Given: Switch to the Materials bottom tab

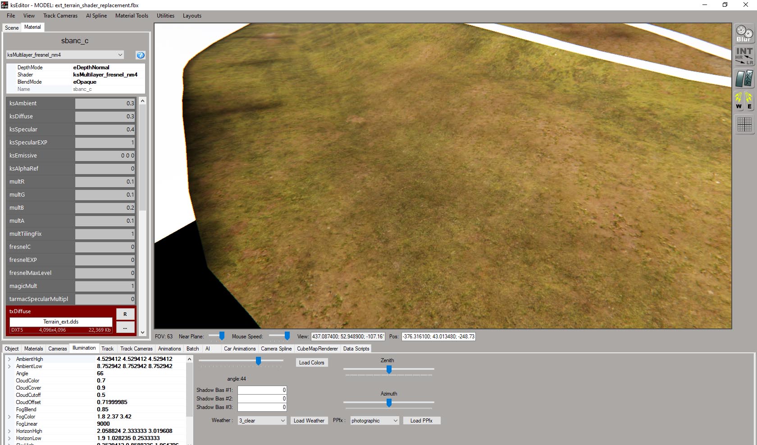Looking at the screenshot, I should click(34, 349).
